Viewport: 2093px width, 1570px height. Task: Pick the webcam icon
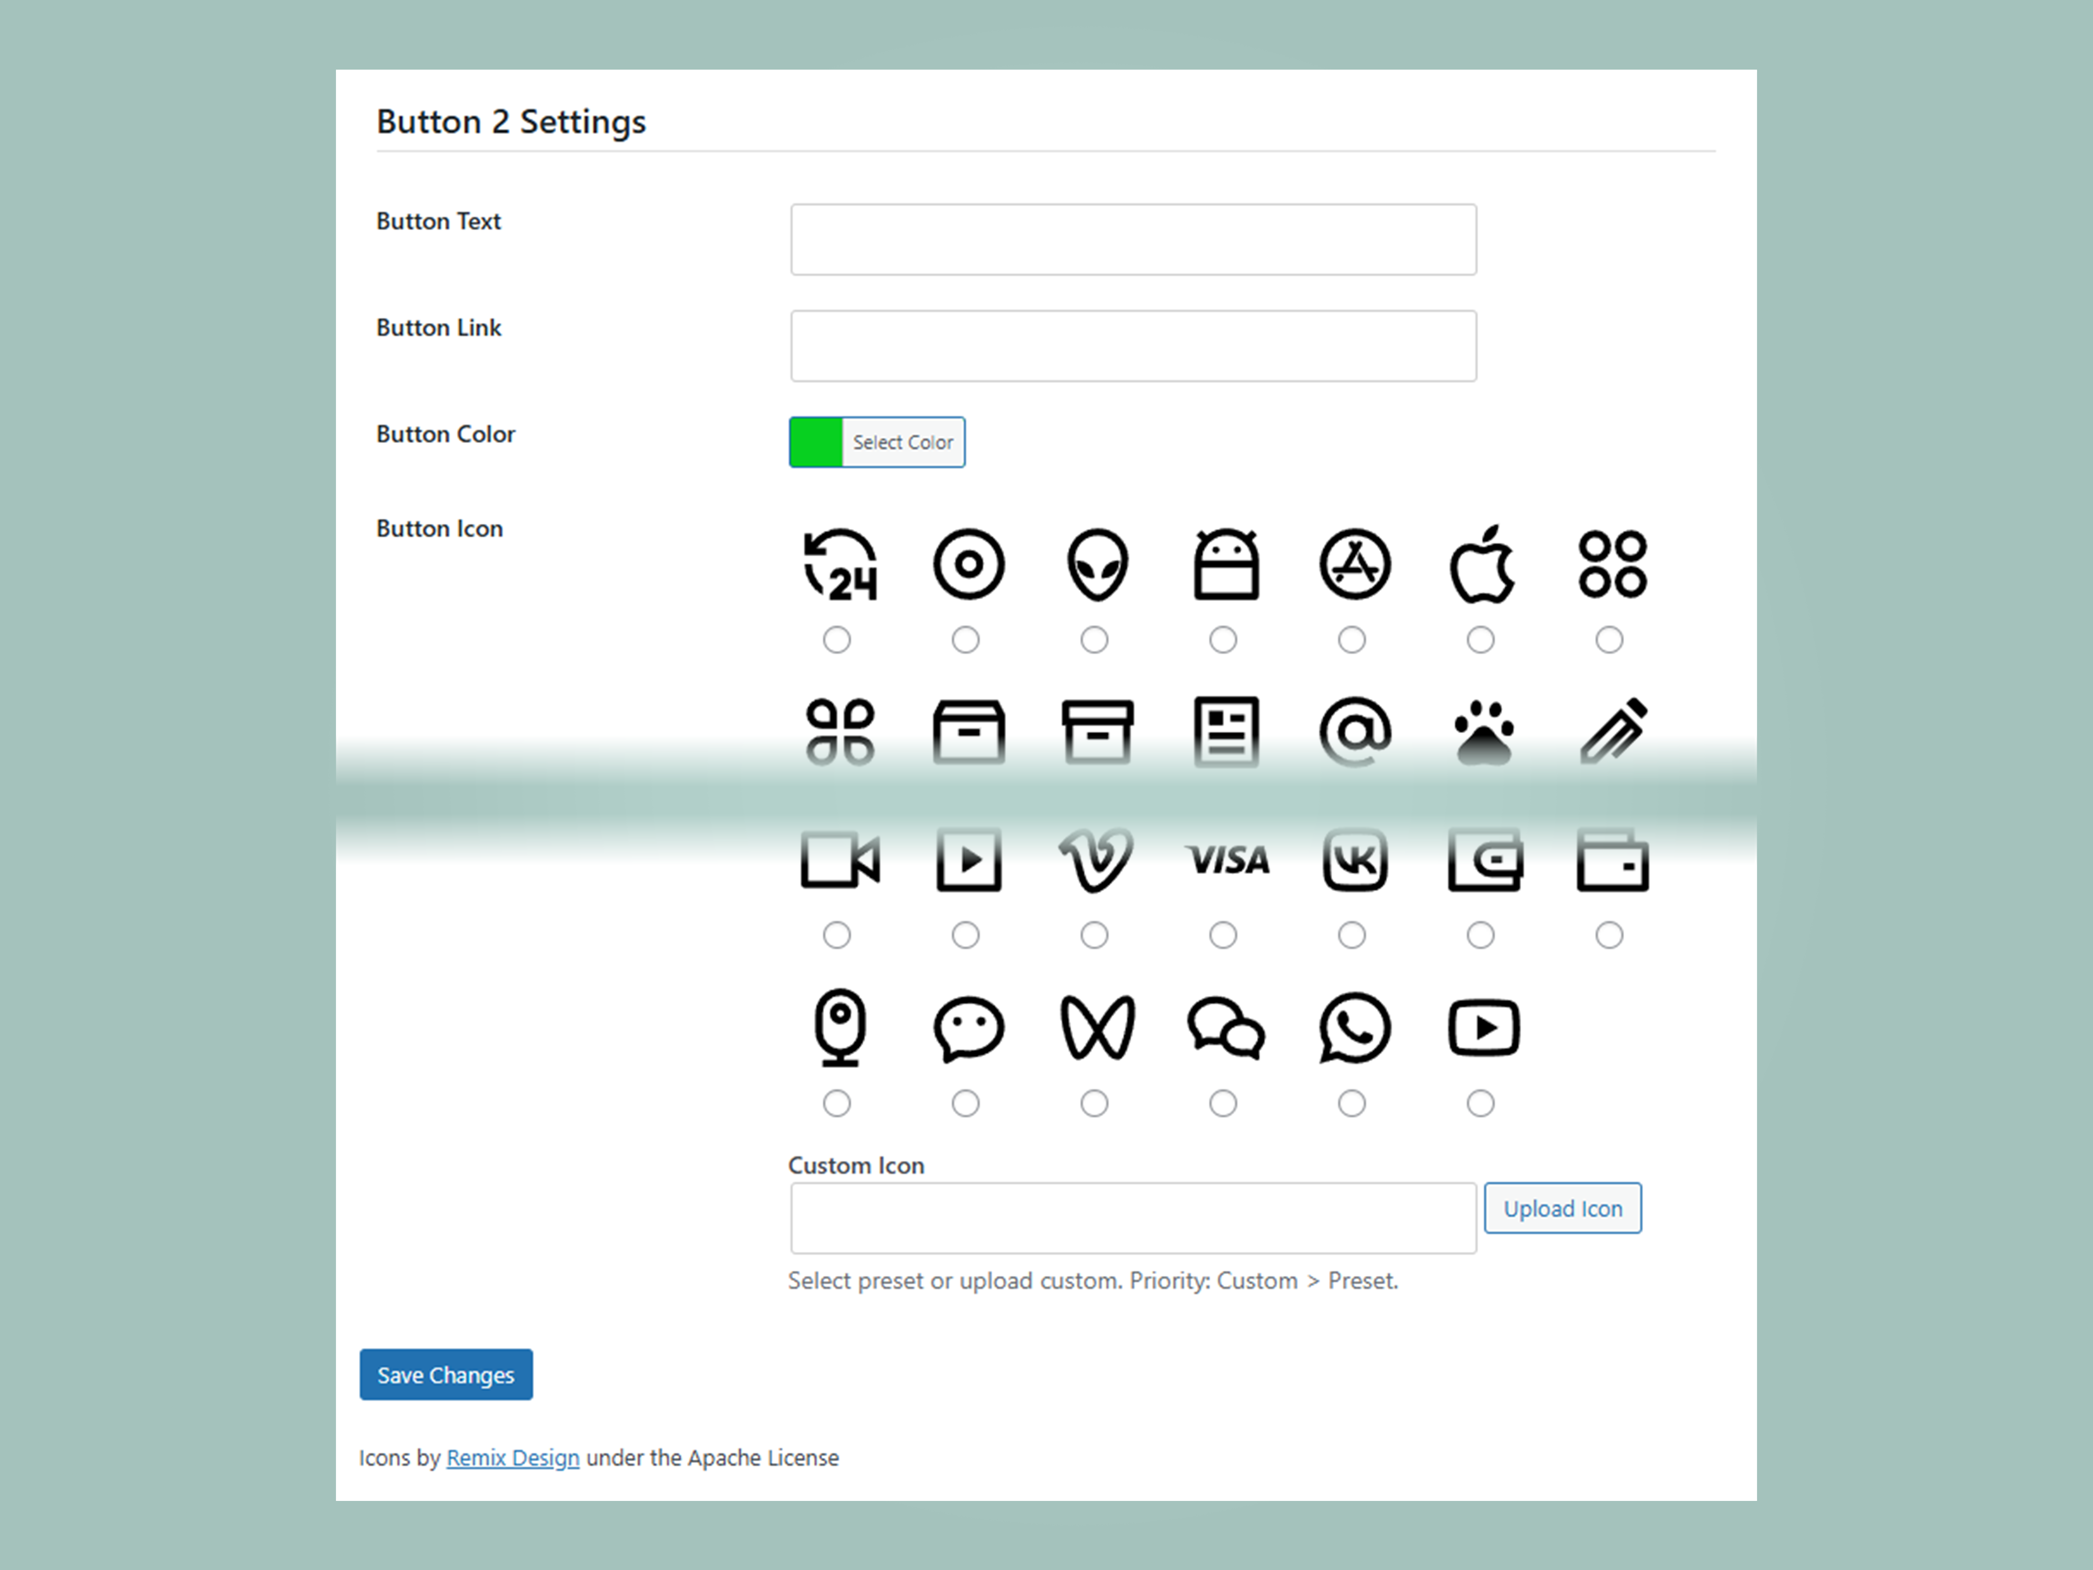[x=839, y=1028]
